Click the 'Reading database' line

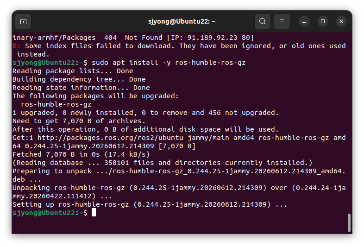click(x=162, y=163)
